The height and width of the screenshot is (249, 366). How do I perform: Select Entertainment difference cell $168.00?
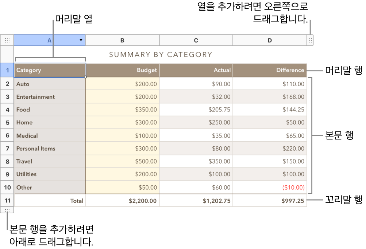click(270, 97)
